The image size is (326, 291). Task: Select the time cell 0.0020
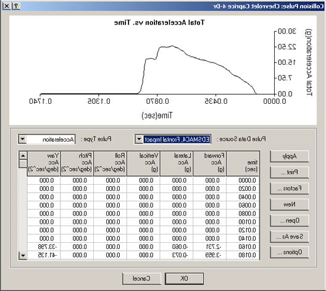point(243,188)
